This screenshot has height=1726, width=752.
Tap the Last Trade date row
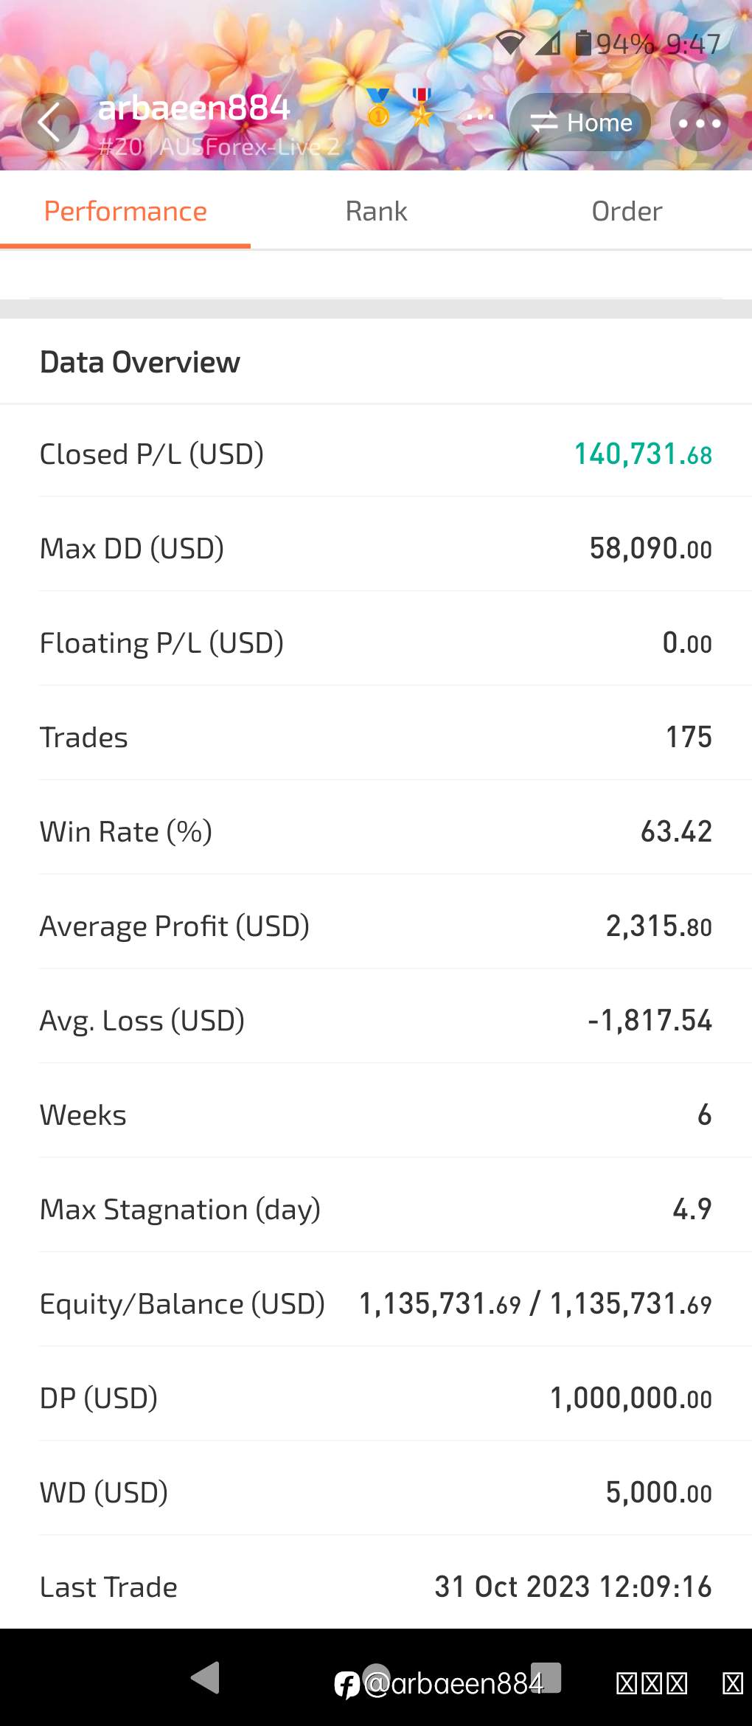[376, 1587]
